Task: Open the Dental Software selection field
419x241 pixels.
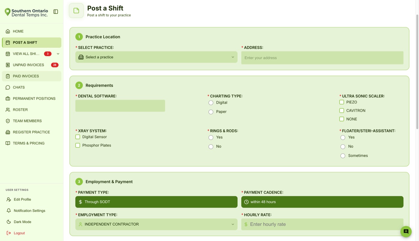Action: [120, 106]
